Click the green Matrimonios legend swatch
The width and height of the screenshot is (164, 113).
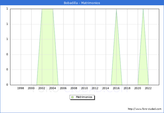pyautogui.click(x=72, y=97)
